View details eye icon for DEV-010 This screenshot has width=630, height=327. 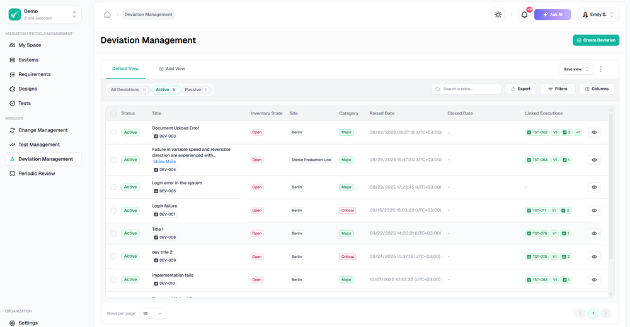[x=594, y=280]
